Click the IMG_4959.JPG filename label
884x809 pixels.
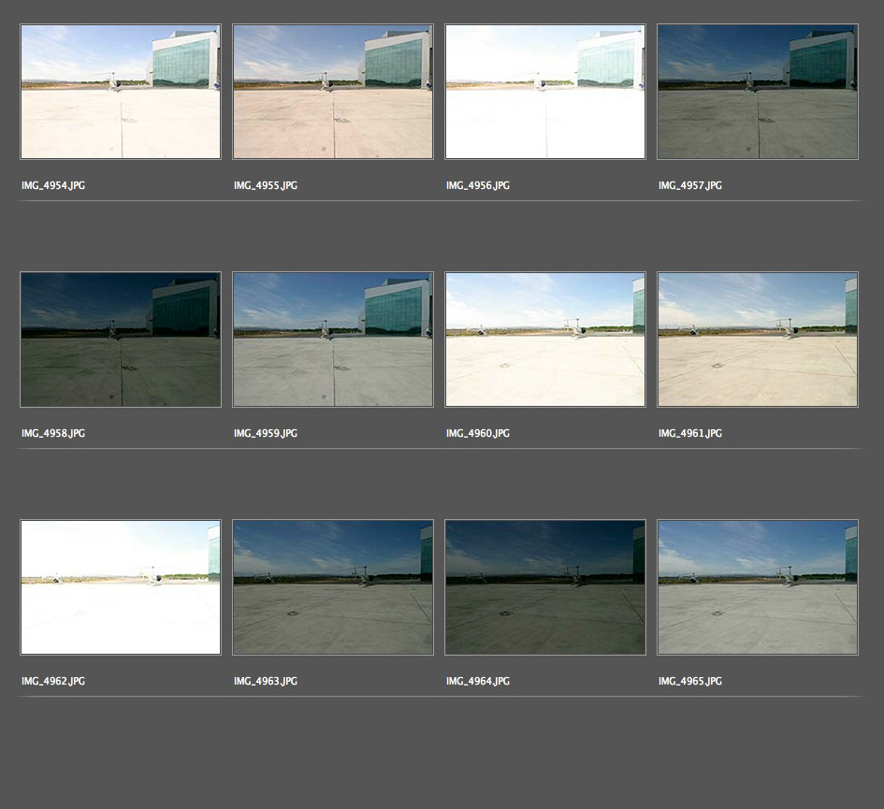click(266, 434)
